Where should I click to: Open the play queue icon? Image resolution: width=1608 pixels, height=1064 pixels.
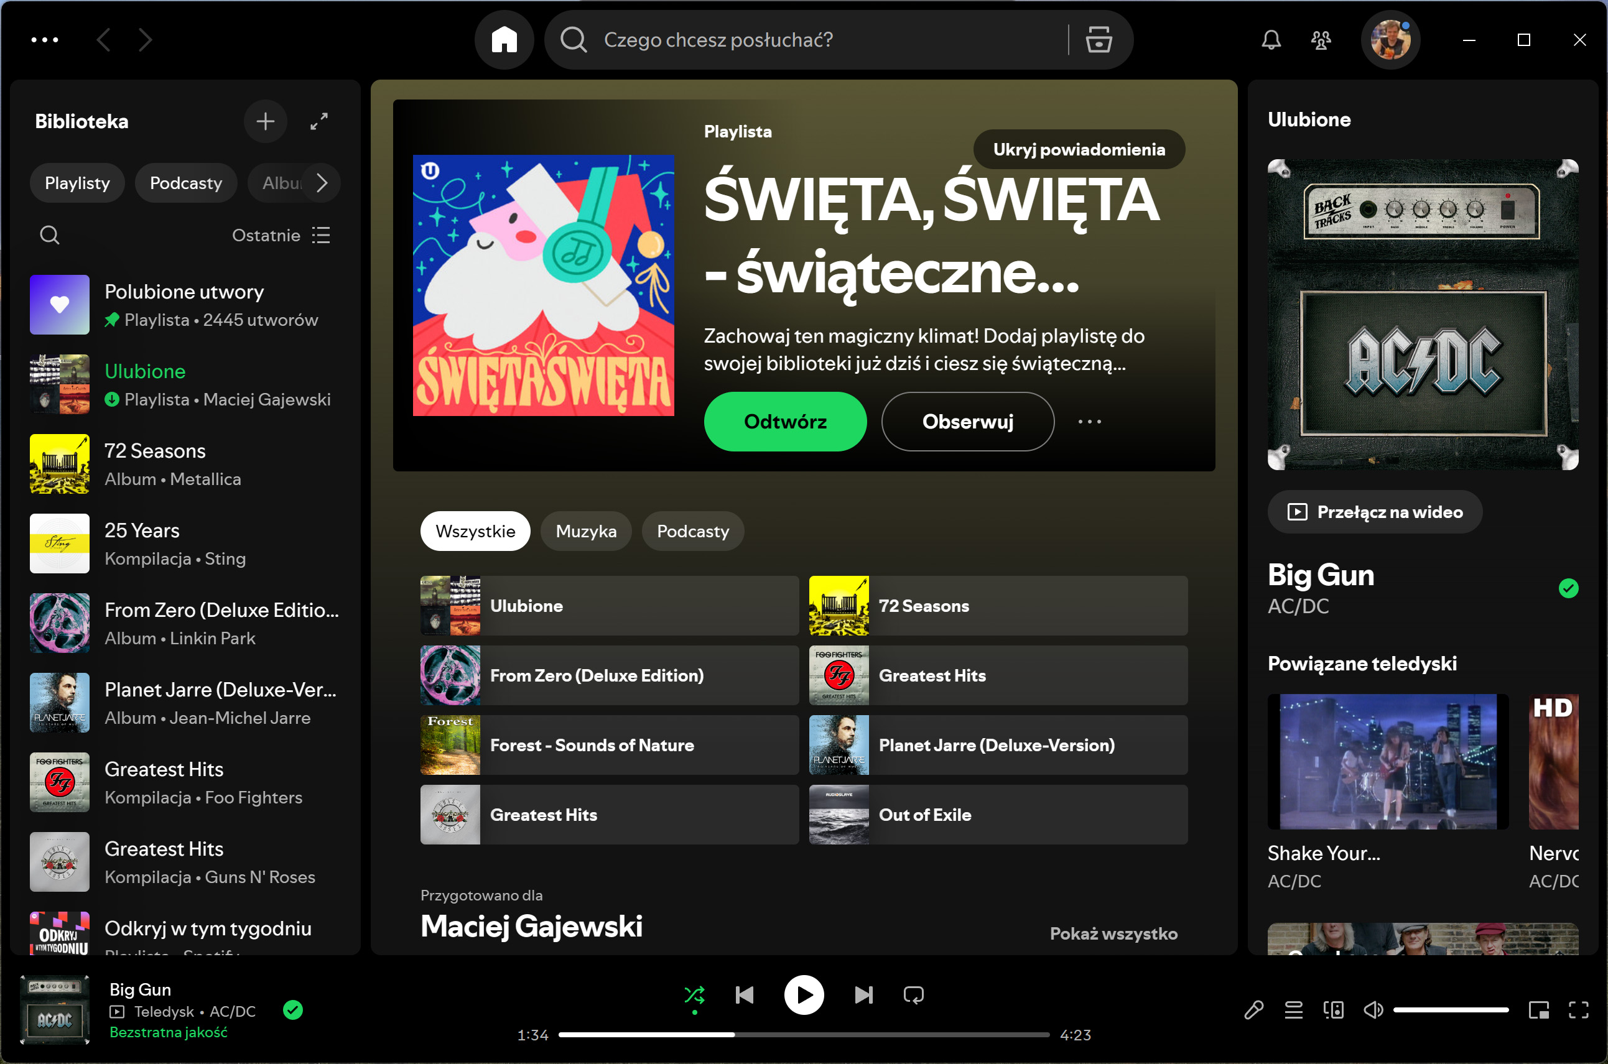(1293, 1011)
